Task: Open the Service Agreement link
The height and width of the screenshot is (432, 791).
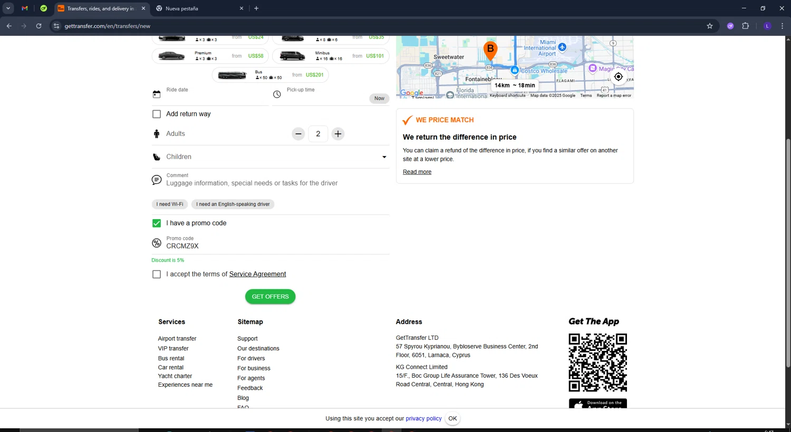Action: (x=257, y=274)
